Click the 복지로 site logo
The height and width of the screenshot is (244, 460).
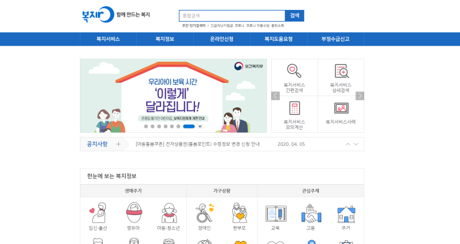98,14
